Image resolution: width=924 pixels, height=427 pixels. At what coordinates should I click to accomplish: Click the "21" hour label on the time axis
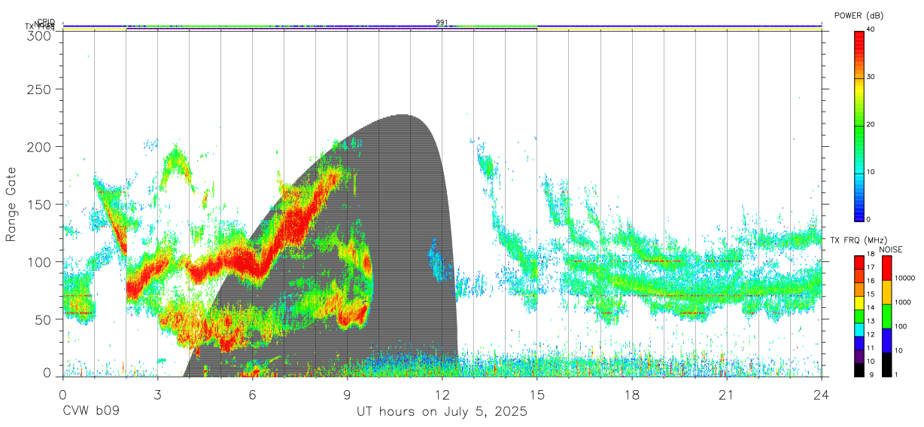tap(726, 394)
